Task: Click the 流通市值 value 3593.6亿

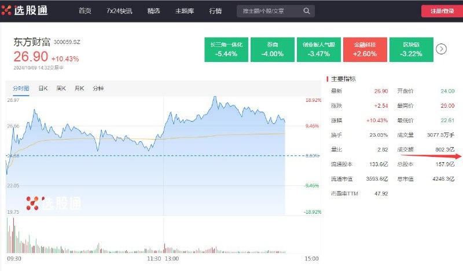Action: 377,179
